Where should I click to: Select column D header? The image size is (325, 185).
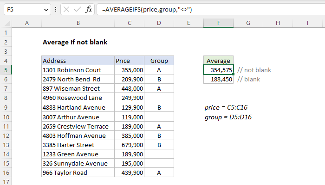coord(159,23)
